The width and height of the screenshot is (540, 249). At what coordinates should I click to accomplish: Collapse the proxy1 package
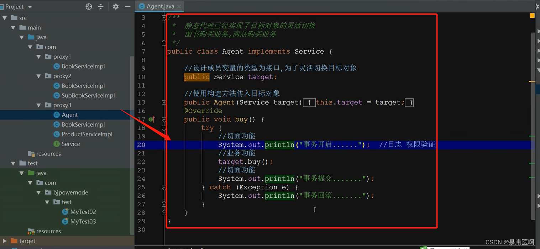pos(39,57)
